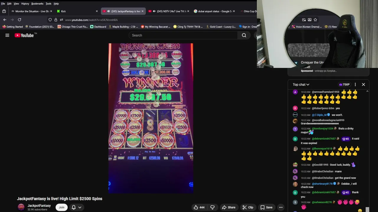This screenshot has height=212, width=378.
Task: Switch to dubai airport status Google tab
Action: pyautogui.click(x=214, y=11)
